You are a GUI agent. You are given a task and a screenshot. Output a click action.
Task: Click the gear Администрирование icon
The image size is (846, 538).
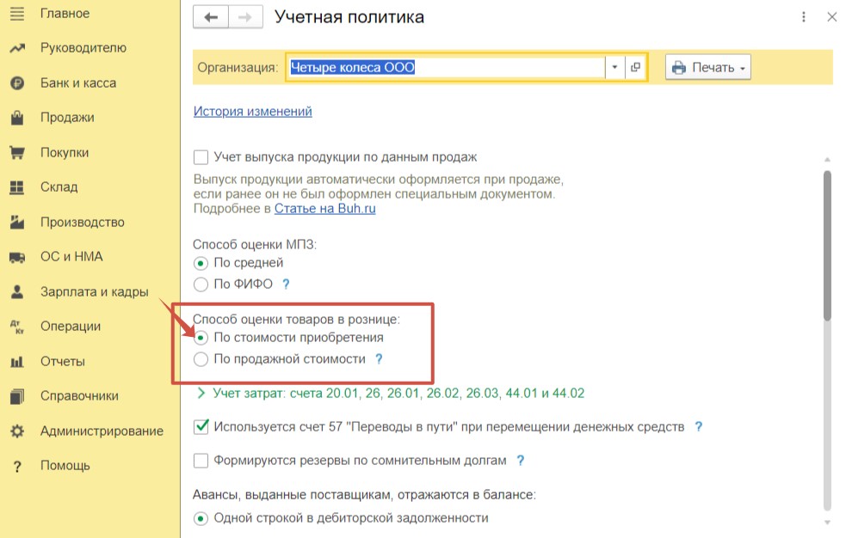tap(17, 431)
